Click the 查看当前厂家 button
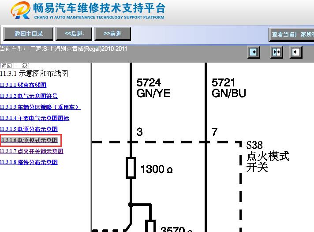Screen dimensions: 314x232 coord(292,35)
